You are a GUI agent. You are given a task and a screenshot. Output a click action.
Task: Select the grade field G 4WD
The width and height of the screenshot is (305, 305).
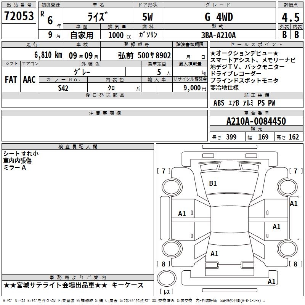pyautogui.click(x=218, y=17)
